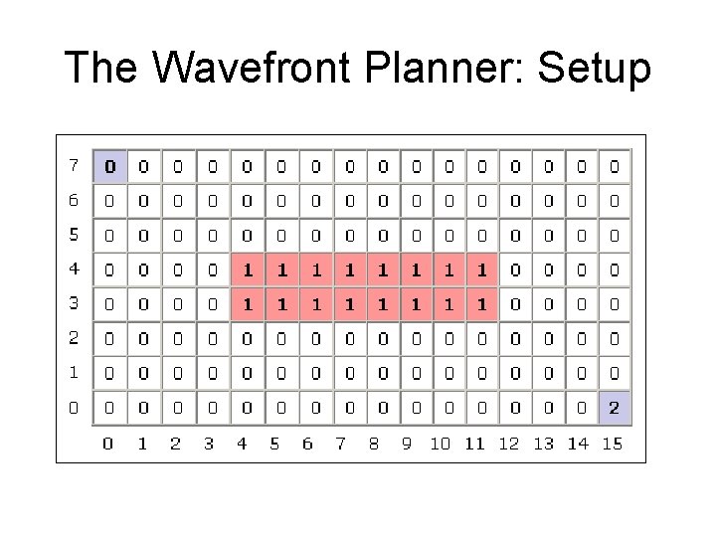Click the cell at row 7 column 15
The image size is (716, 537).
point(614,165)
